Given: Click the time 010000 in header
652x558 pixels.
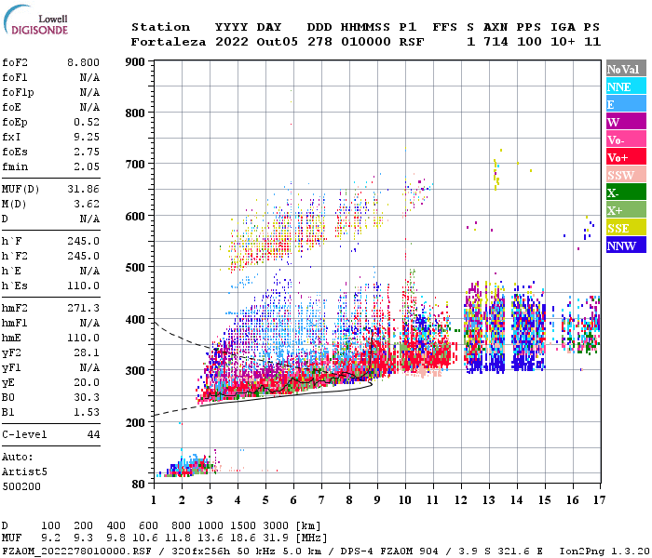Looking at the screenshot, I should point(366,42).
